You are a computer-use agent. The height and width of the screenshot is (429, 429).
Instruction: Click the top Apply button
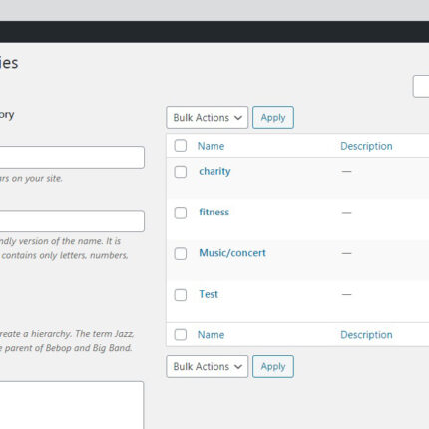(x=273, y=117)
